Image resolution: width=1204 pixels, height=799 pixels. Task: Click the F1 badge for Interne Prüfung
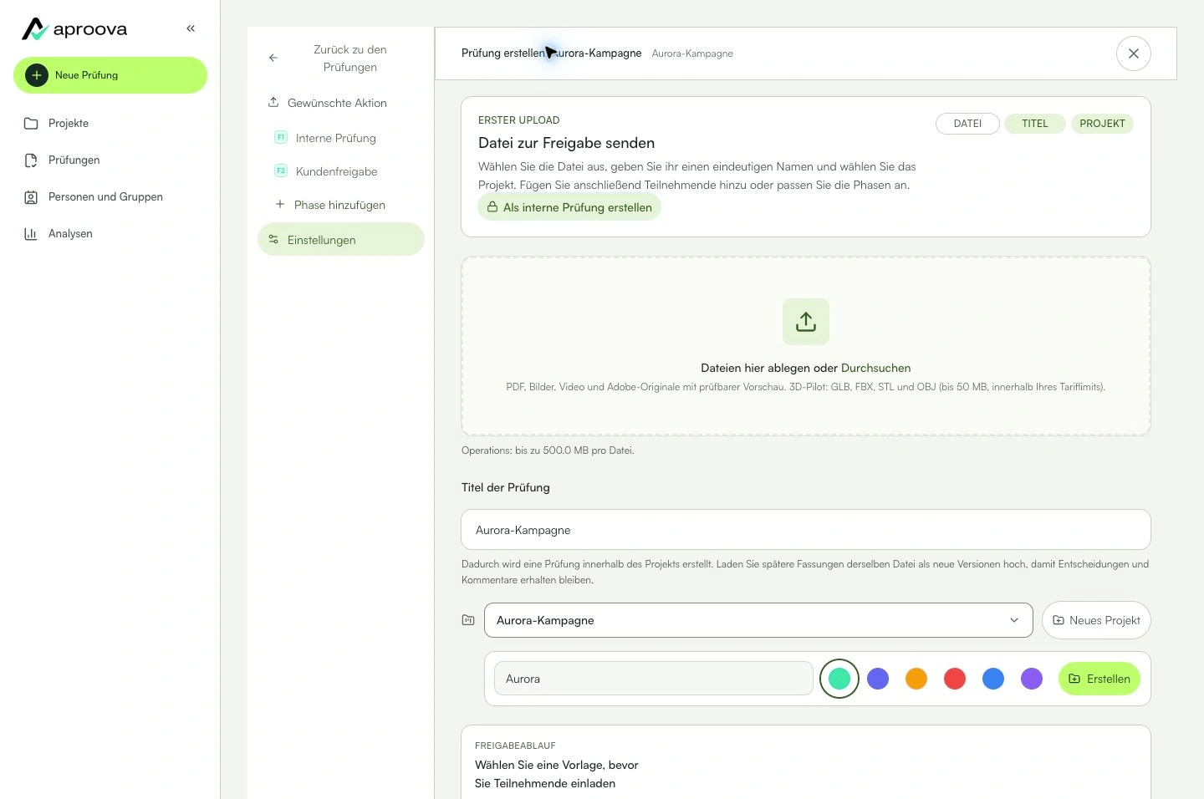[x=281, y=137]
